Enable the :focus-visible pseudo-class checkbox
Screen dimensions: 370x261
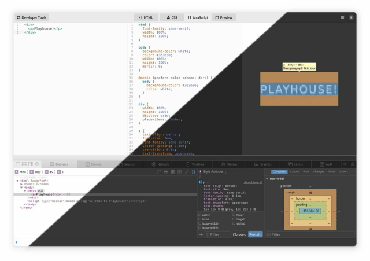point(200,223)
